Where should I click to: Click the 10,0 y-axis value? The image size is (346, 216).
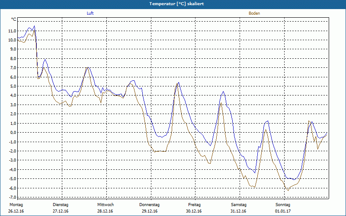(x=12, y=40)
